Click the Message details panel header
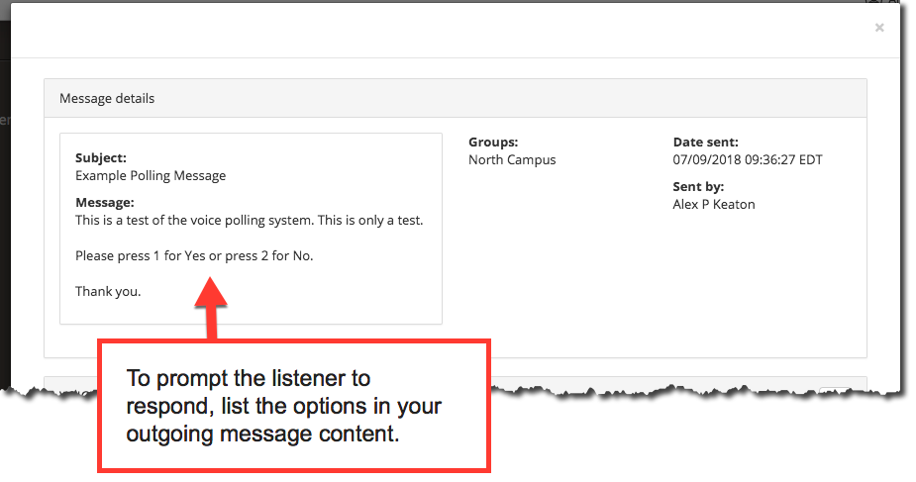Image resolution: width=916 pixels, height=482 pixels. [x=456, y=99]
